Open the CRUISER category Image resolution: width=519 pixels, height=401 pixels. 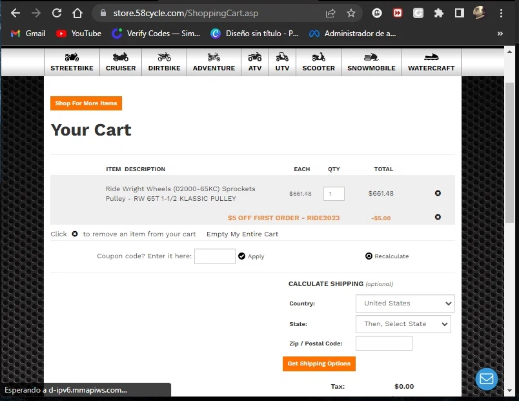point(121,62)
